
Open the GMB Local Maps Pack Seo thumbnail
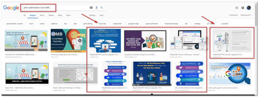[x=68, y=41]
